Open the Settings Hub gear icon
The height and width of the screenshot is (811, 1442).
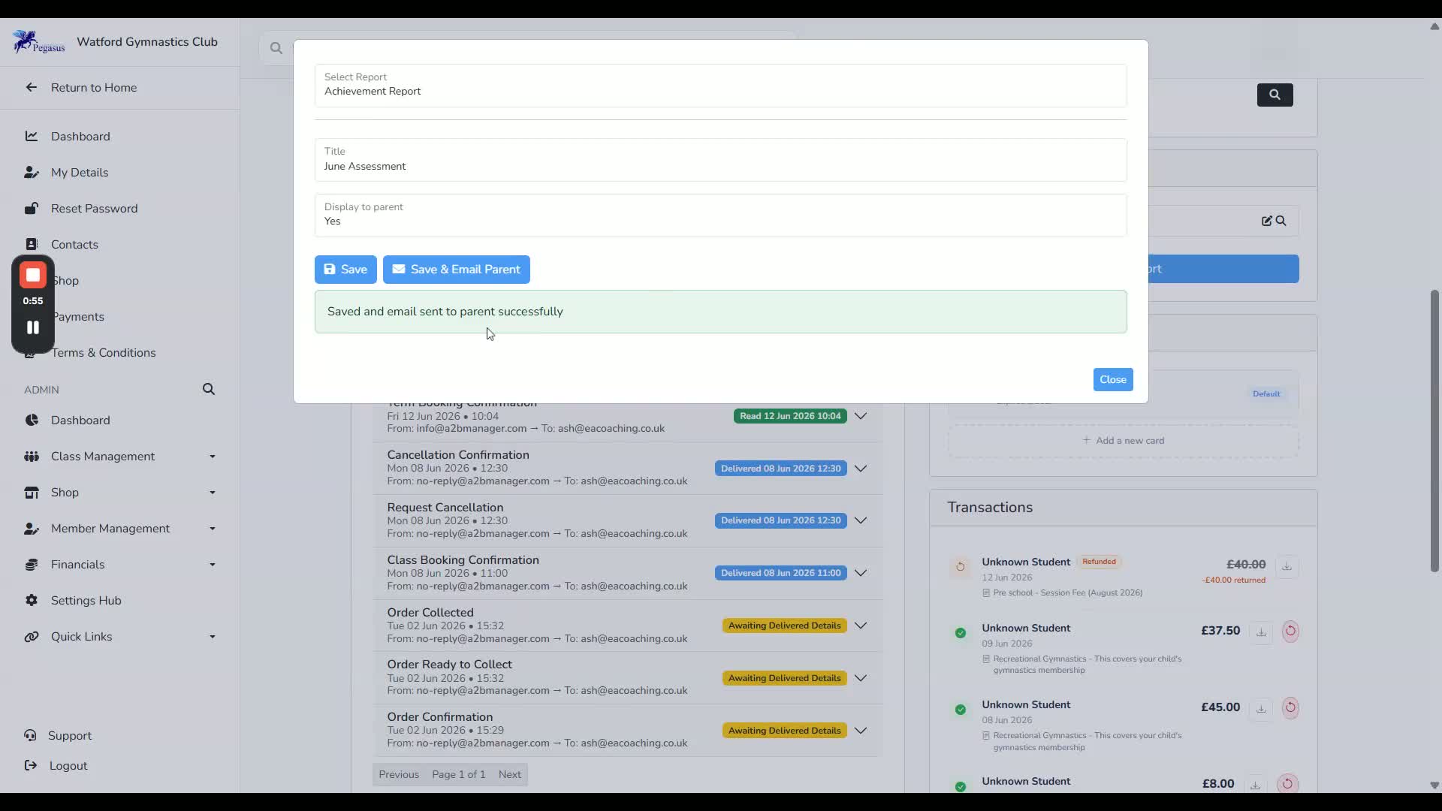32,600
